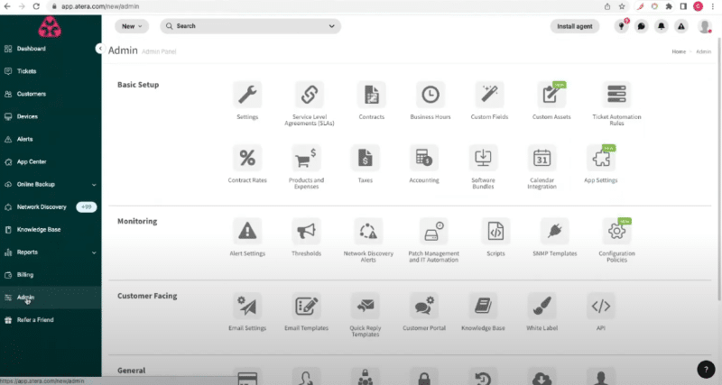Click the +99 Network Discovery badge
Image resolution: width=722 pixels, height=385 pixels.
(x=86, y=207)
